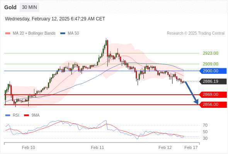Click the RSI blue legend swatch
Viewport: 228px width, 154px height.
8,115
